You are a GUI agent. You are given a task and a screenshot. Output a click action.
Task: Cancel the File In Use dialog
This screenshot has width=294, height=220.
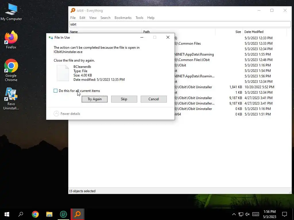[154, 99]
